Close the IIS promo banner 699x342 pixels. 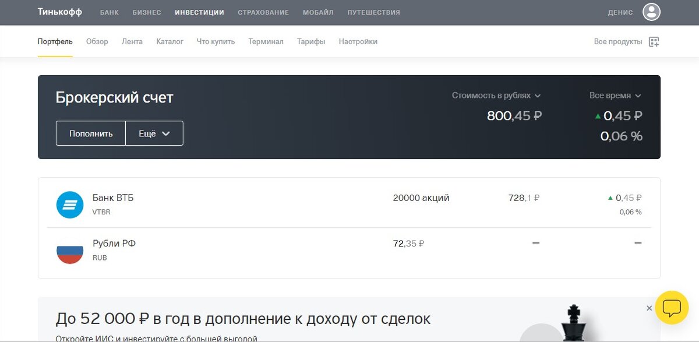[x=649, y=308]
